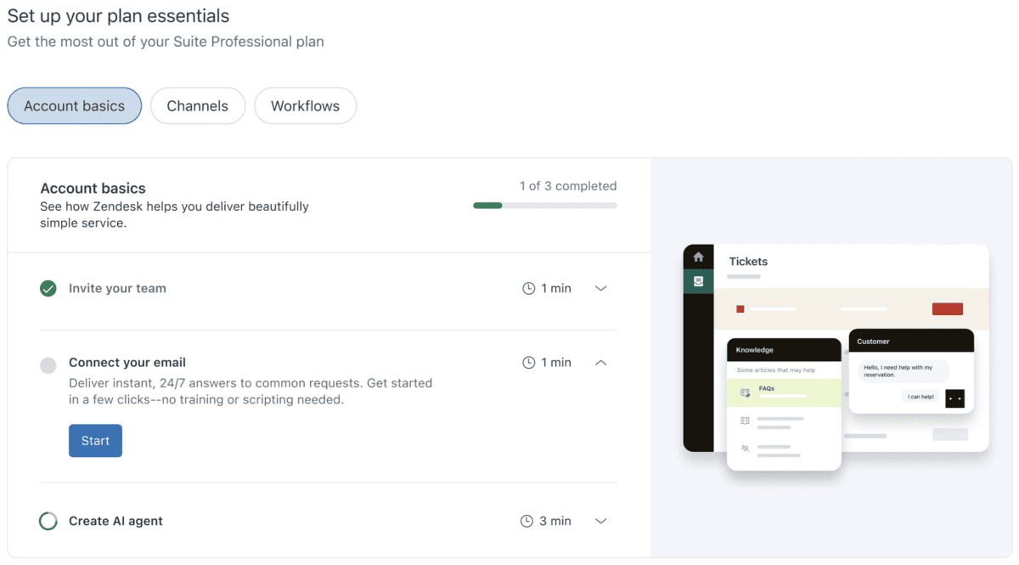Viewport: 1019px width, 565px height.
Task: Start the Connect your email setup
Action: pyautogui.click(x=95, y=441)
